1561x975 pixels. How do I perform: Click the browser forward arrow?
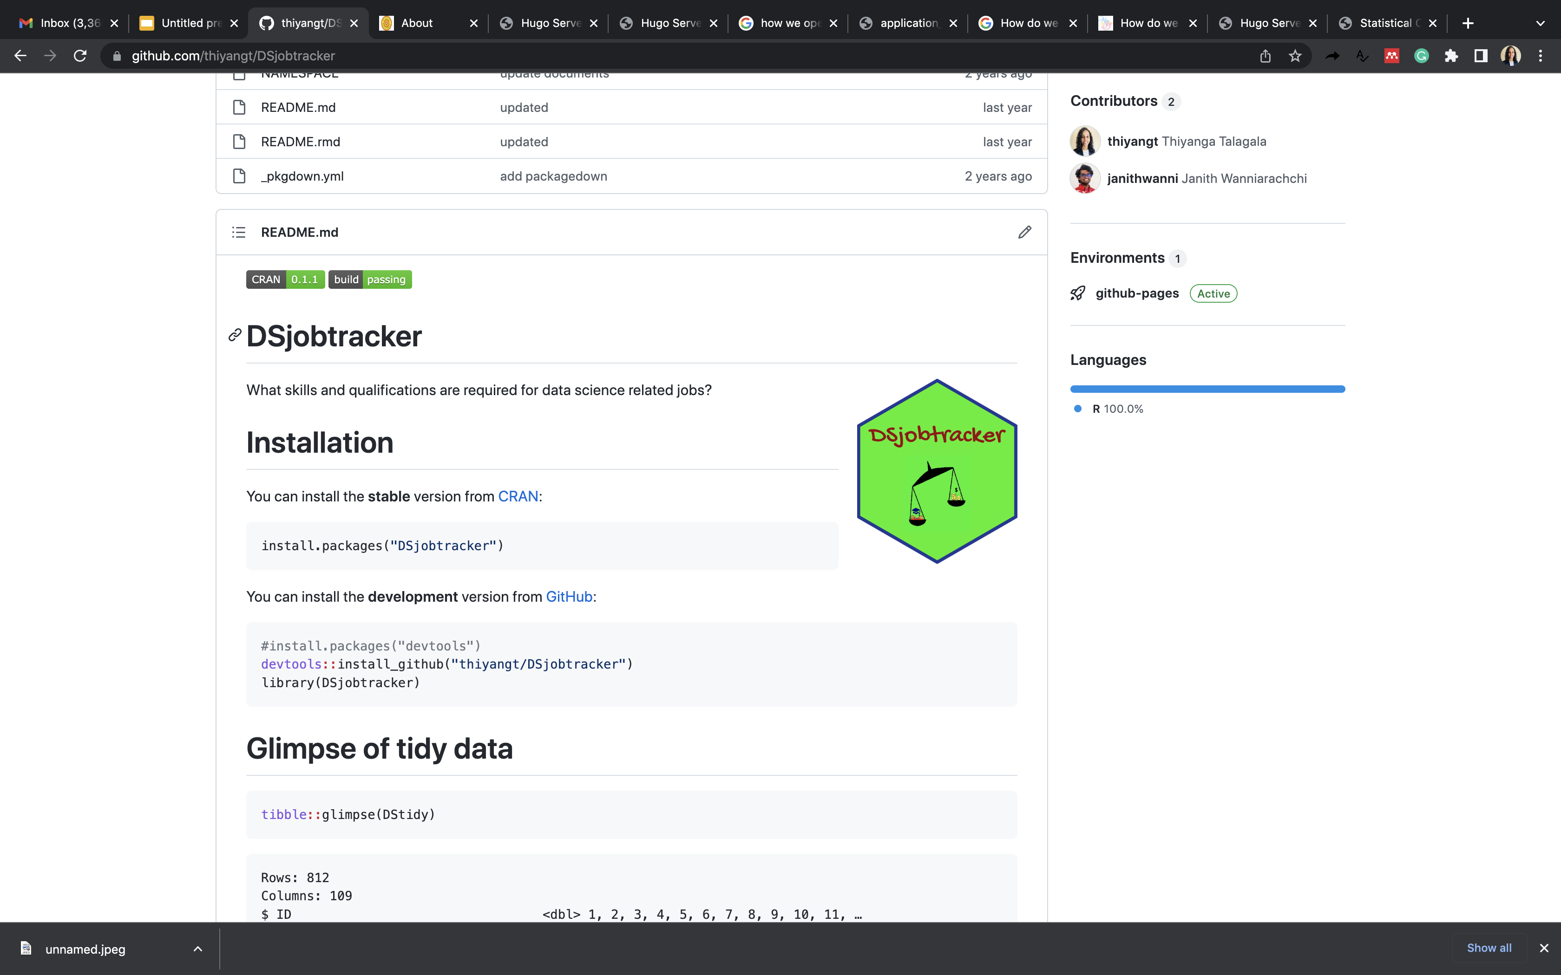pos(50,56)
